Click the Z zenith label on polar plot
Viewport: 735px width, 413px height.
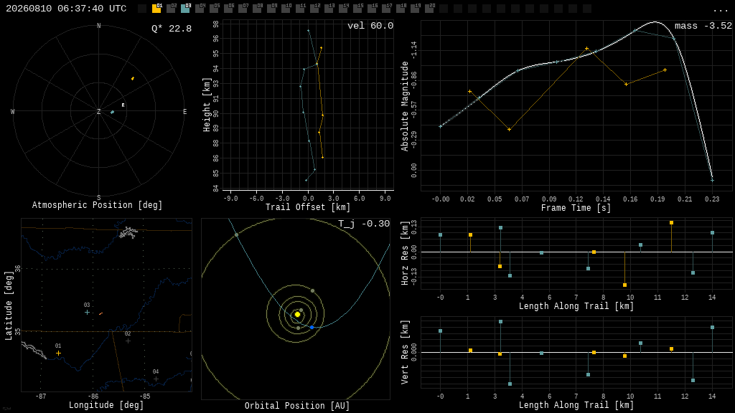[x=98, y=111]
